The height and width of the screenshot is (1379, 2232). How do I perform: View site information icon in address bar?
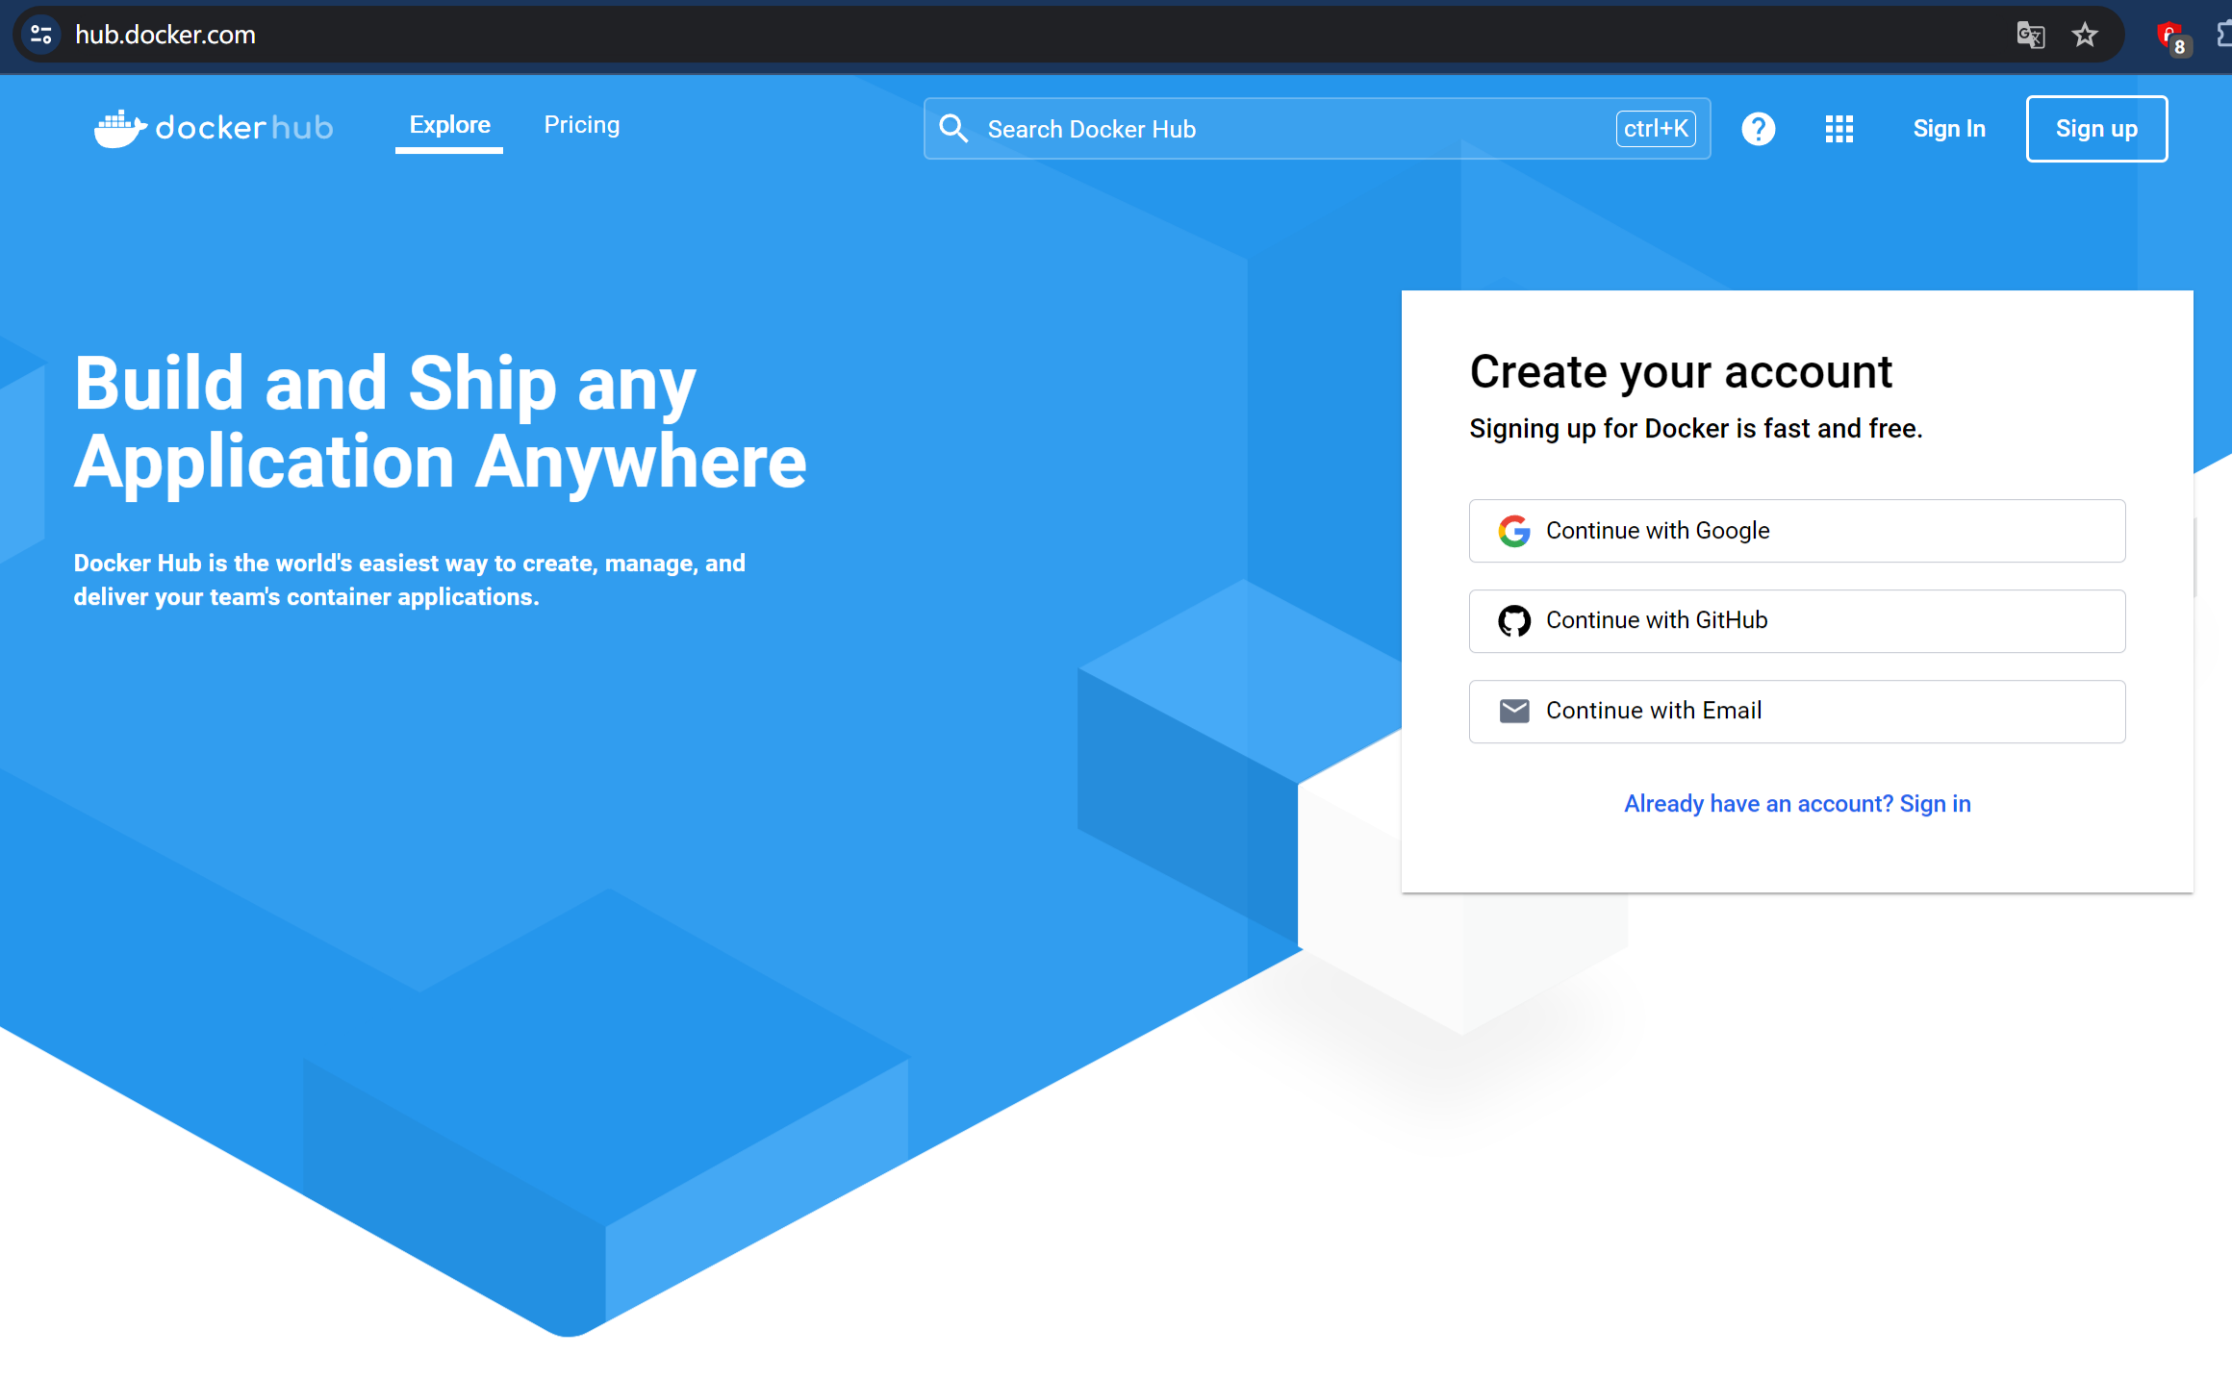[41, 35]
